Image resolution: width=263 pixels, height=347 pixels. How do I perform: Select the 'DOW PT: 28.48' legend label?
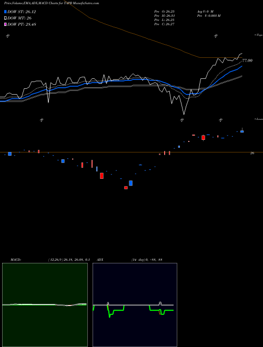tap(22, 24)
